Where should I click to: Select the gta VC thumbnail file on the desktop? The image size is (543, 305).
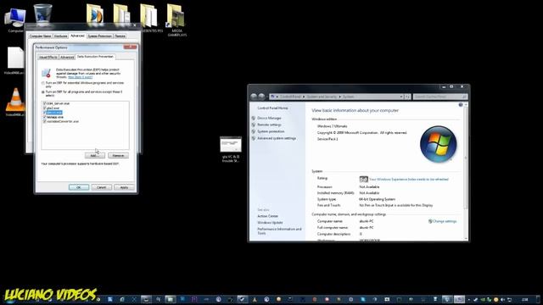point(231,149)
